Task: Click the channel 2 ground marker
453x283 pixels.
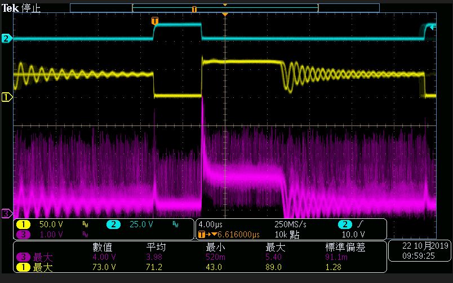Action: click(6, 38)
